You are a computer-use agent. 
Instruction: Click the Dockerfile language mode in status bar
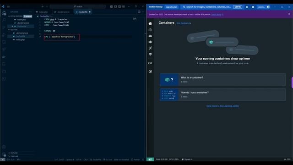click(96, 159)
